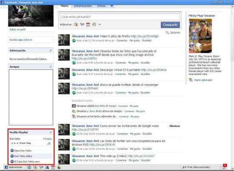Switch to the Información tab
This screenshot has height=171, width=234.
(83, 6)
